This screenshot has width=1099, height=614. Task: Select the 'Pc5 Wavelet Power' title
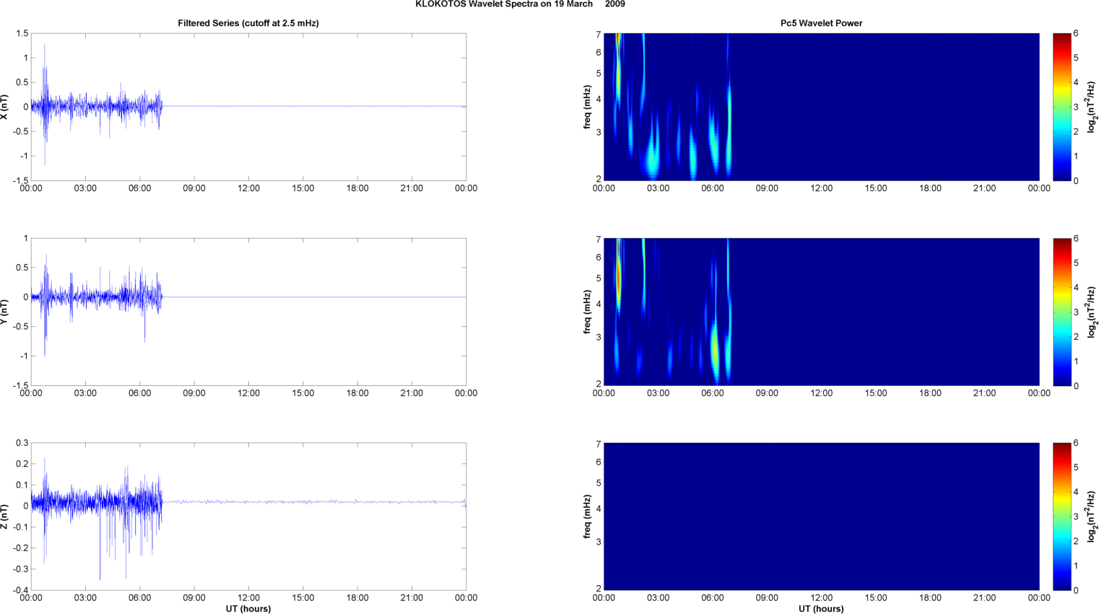tap(821, 23)
